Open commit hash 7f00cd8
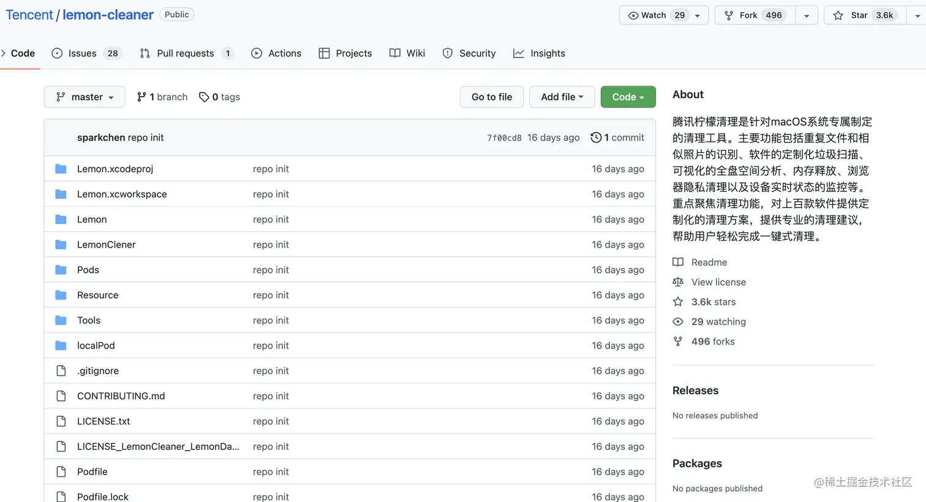The width and height of the screenshot is (926, 502). click(x=504, y=138)
